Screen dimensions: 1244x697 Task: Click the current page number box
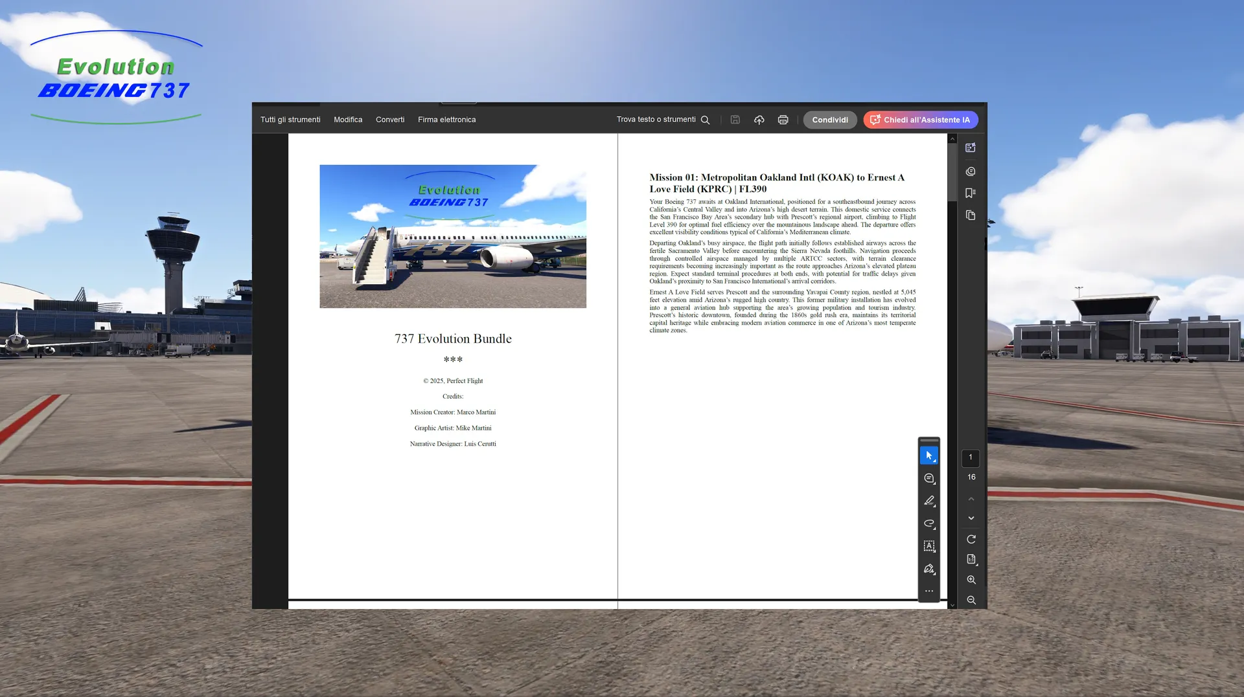[x=971, y=458]
